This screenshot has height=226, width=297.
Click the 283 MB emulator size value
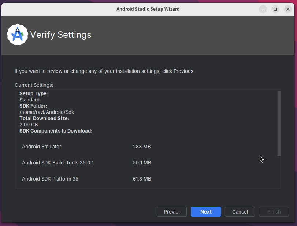(142, 147)
